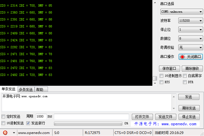Open the COM5 serial port dropdown
The width and height of the screenshot is (204, 136).
click(x=181, y=12)
